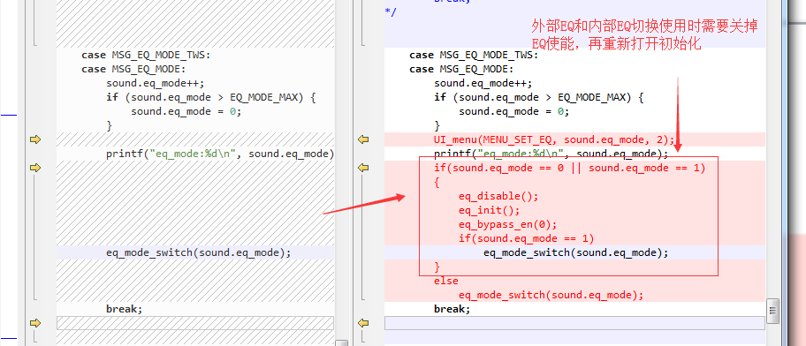Click eq_mode_switch line following else

pyautogui.click(x=551, y=295)
